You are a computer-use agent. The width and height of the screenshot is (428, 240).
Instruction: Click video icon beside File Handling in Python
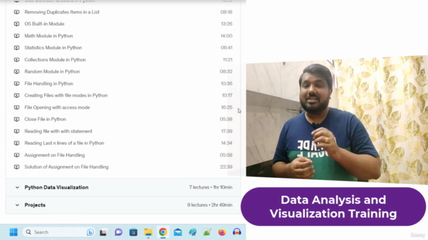coord(17,83)
